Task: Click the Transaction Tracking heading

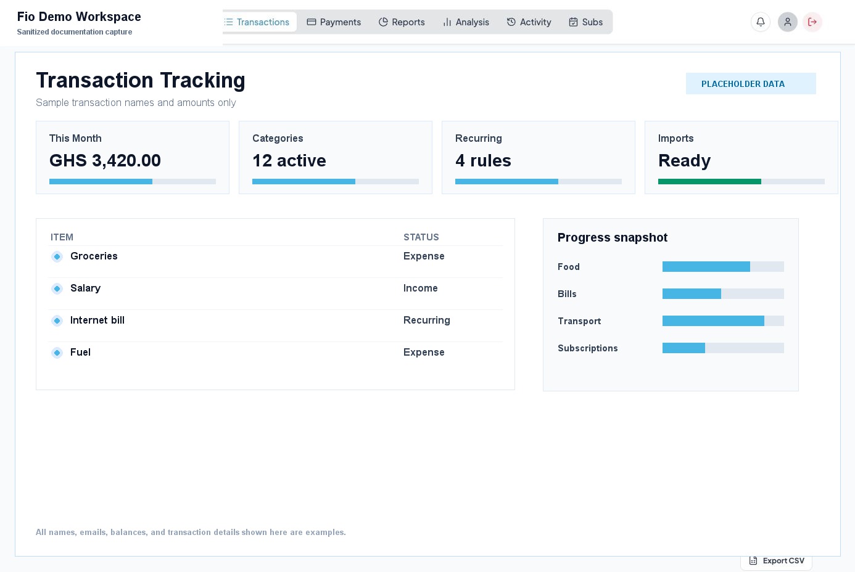Action: [x=141, y=80]
